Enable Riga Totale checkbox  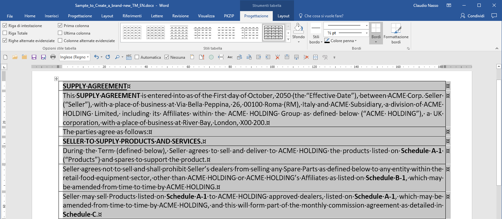pos(5,33)
